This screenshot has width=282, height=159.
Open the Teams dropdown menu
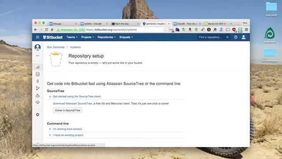pyautogui.click(x=72, y=37)
